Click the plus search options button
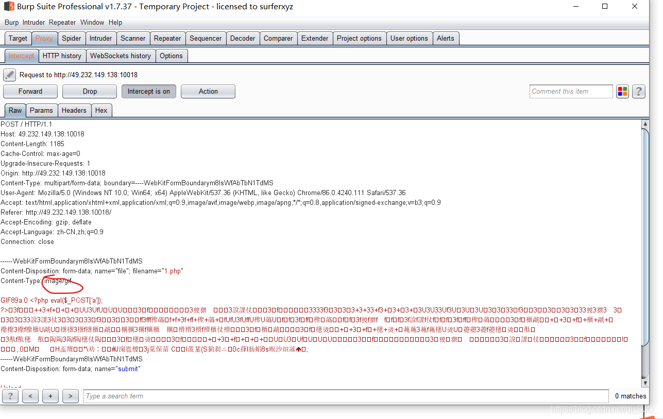 click(50, 396)
